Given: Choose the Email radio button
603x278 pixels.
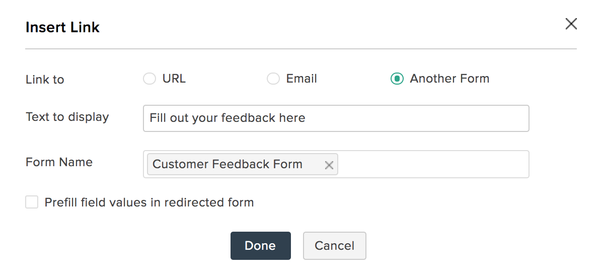Looking at the screenshot, I should (273, 79).
